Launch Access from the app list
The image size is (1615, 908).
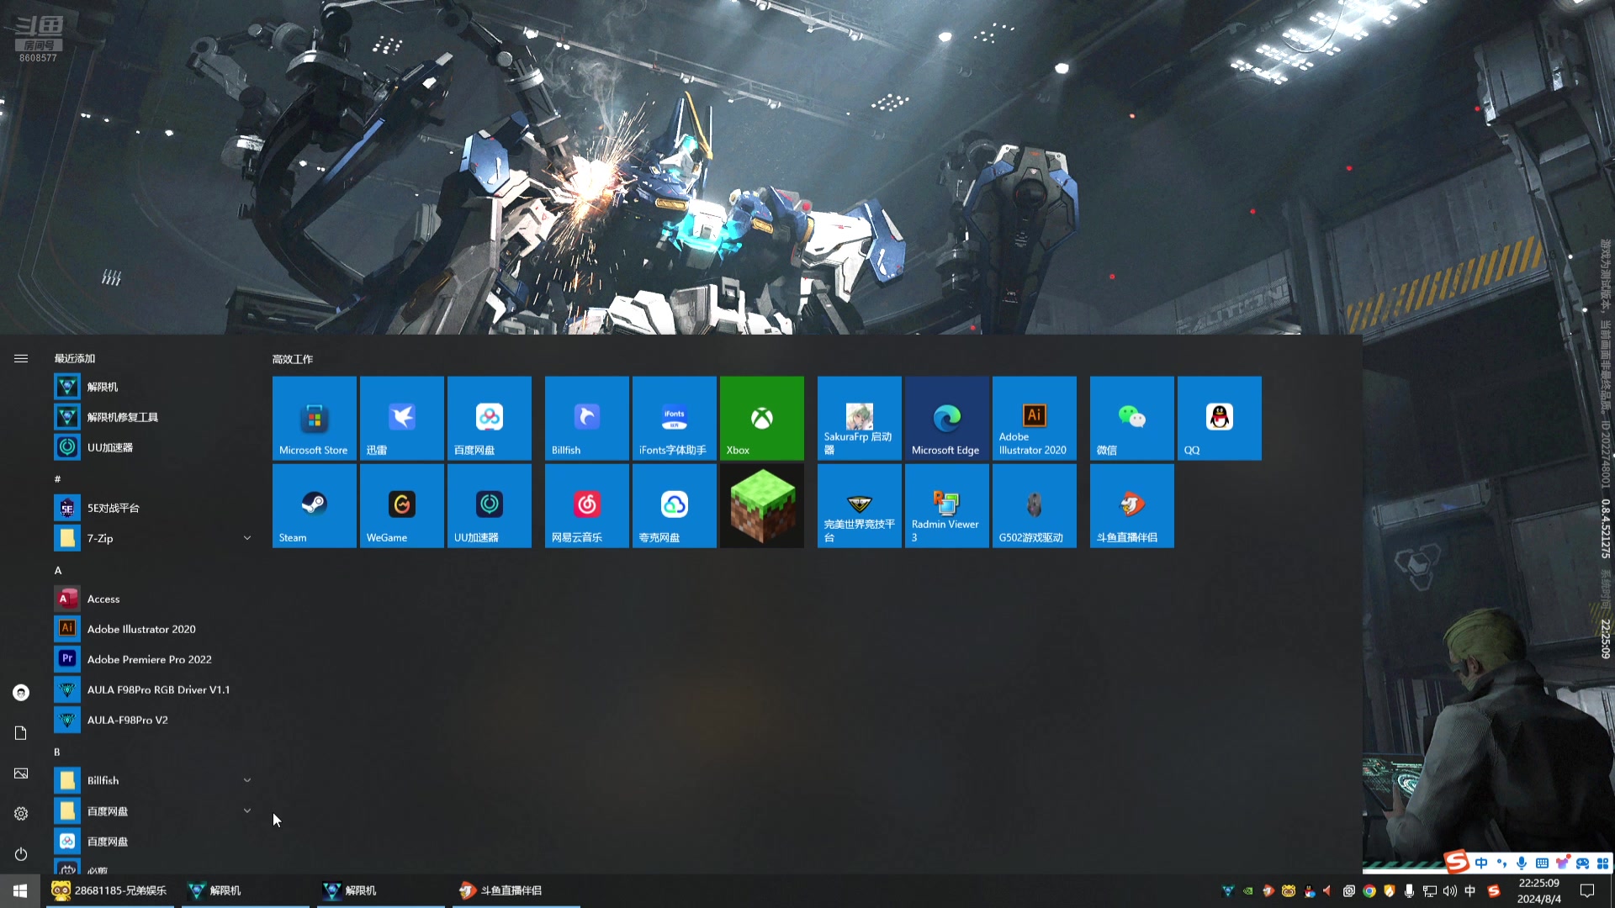click(x=153, y=599)
